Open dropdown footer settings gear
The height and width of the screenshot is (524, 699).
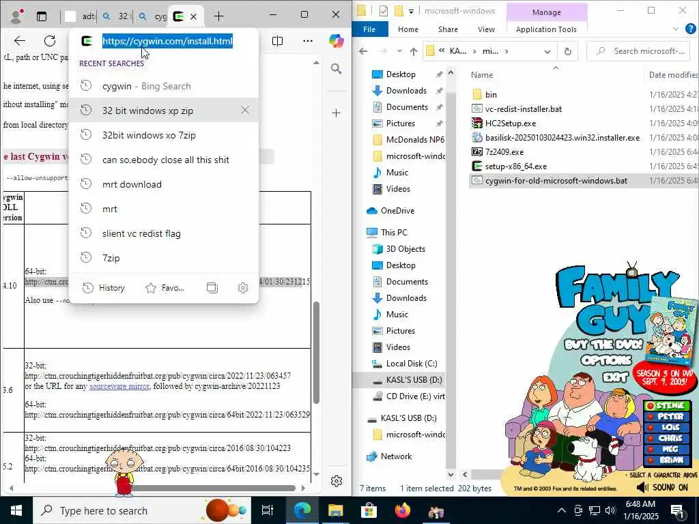pyautogui.click(x=243, y=288)
